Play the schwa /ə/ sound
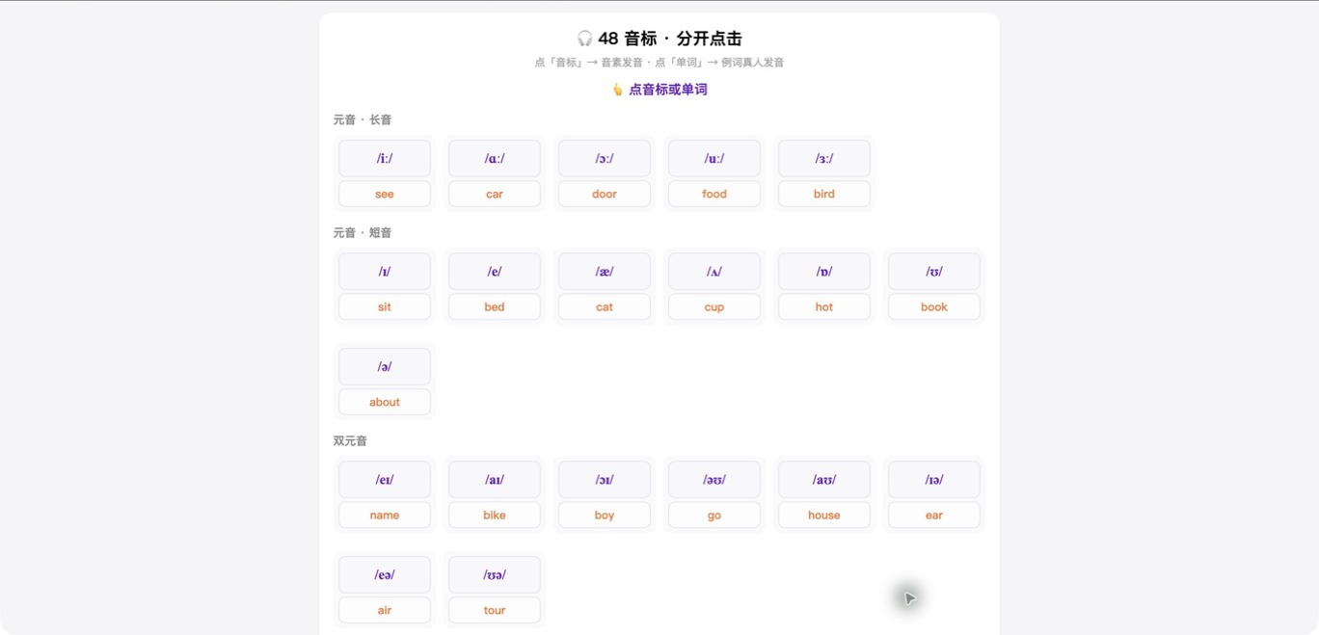 click(x=385, y=366)
